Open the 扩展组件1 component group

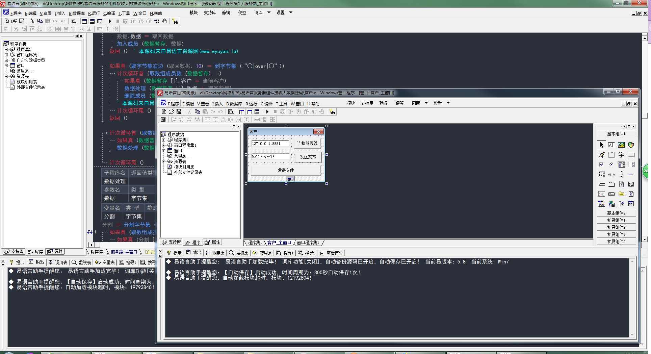click(x=616, y=220)
